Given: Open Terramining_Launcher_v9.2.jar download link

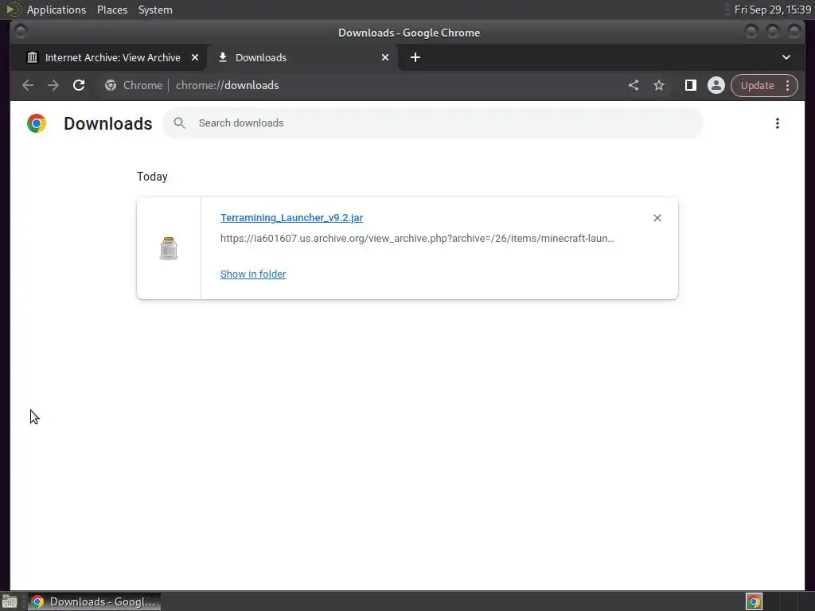Looking at the screenshot, I should click(291, 218).
